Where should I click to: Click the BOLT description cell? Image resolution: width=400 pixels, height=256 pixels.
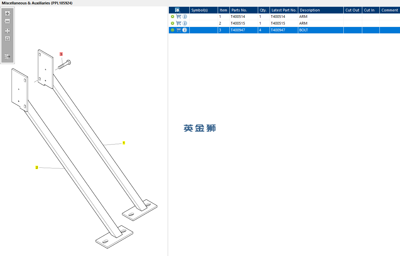point(321,30)
